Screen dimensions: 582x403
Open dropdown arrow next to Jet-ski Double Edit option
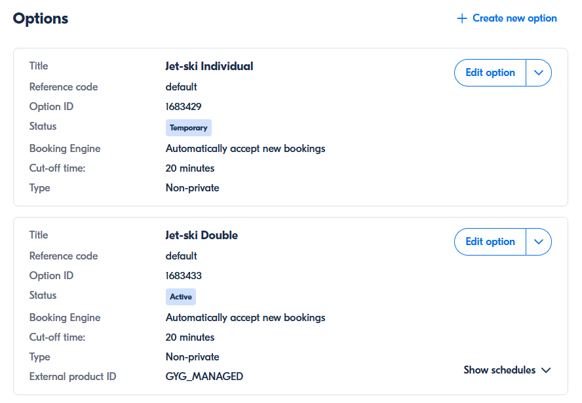coord(539,242)
